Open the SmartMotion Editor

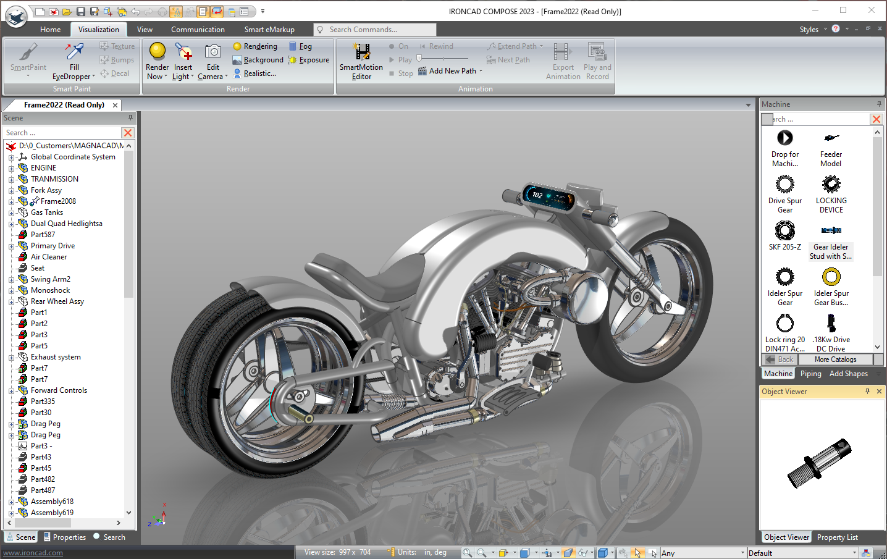tap(361, 62)
